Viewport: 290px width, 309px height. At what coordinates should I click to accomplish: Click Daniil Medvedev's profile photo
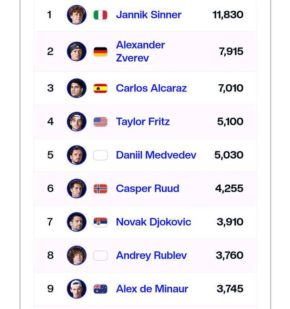(77, 155)
